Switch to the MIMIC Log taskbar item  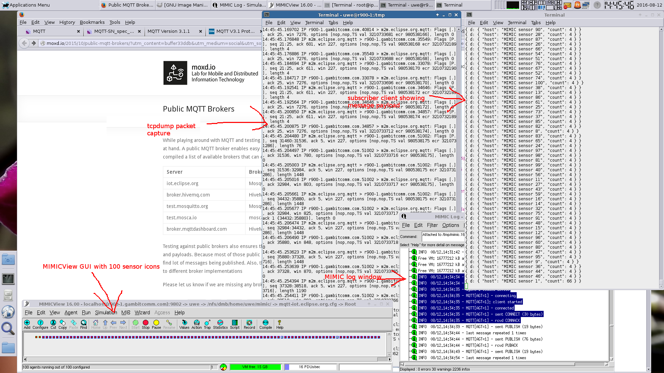(x=239, y=5)
